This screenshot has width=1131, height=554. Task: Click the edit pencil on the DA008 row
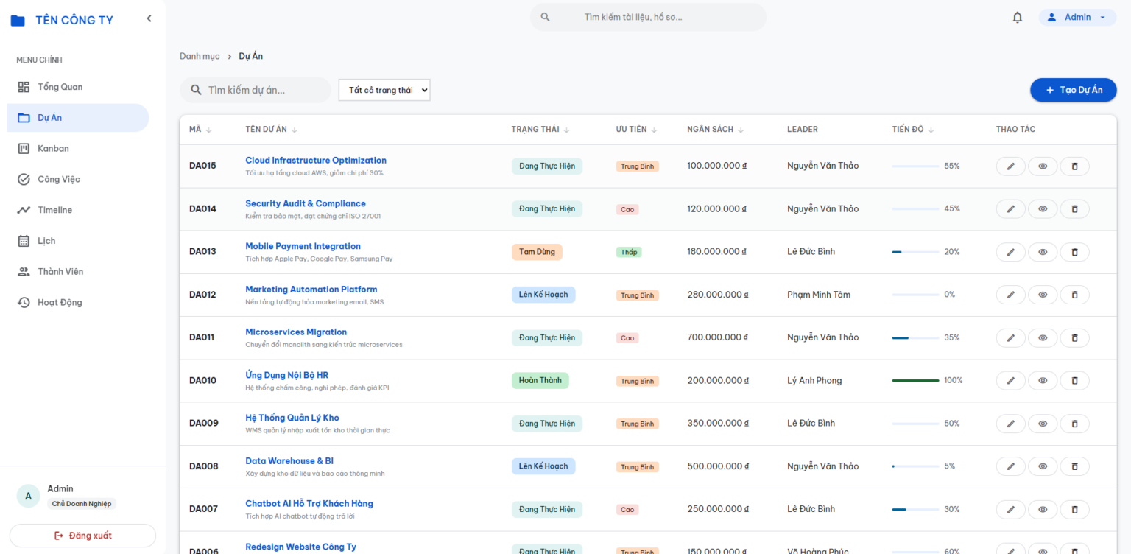pyautogui.click(x=1011, y=467)
